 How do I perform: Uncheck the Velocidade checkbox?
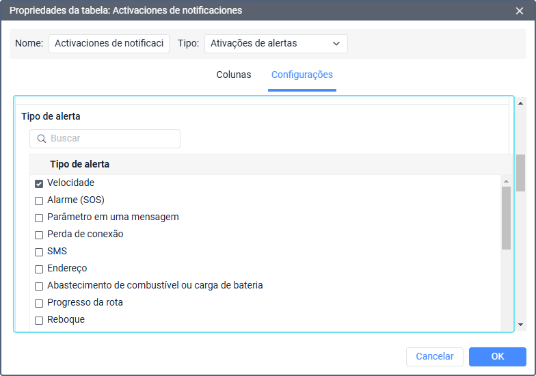point(39,183)
